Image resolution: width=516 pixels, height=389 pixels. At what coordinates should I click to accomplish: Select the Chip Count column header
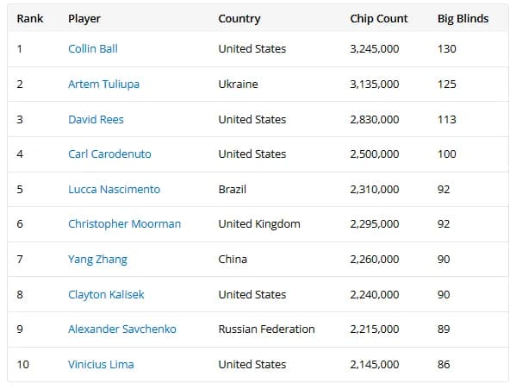379,19
